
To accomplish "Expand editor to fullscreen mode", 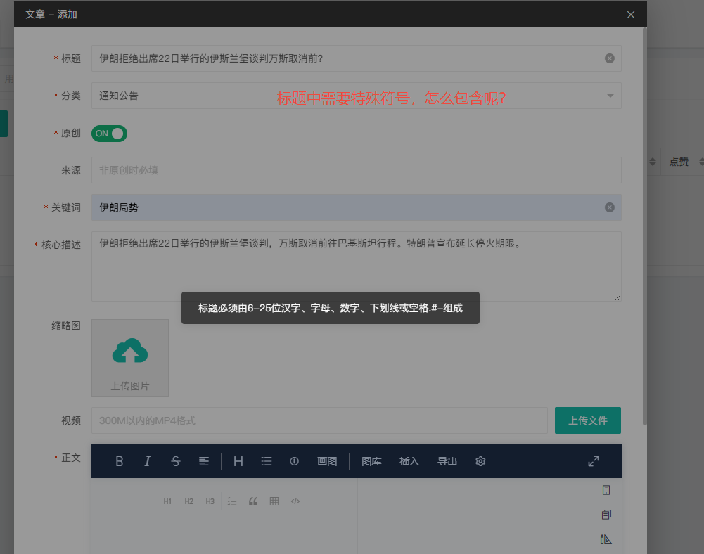I will [x=594, y=461].
